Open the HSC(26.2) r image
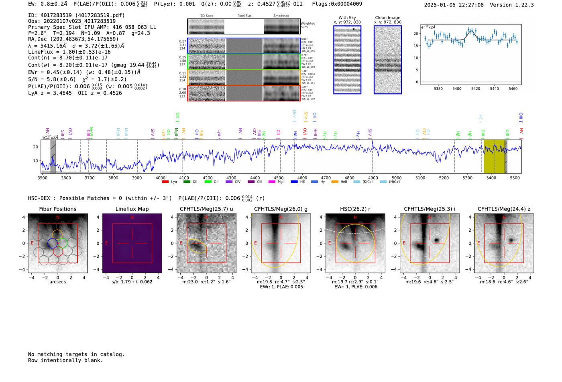The height and width of the screenshot is (382, 562). pos(355,243)
